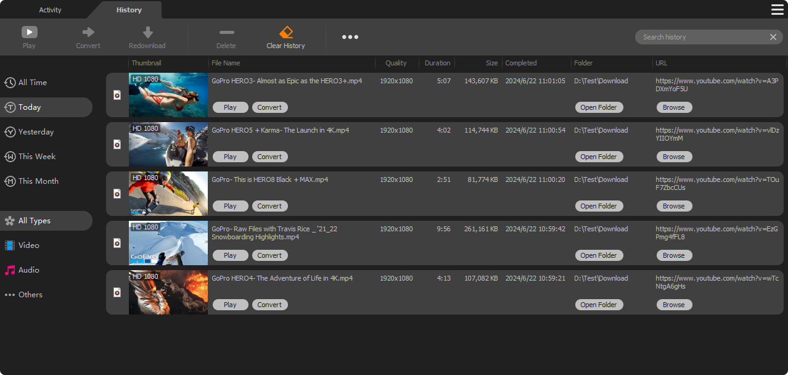
Task: Open the HERO8 Black MAX thumbnail
Action: [168, 194]
